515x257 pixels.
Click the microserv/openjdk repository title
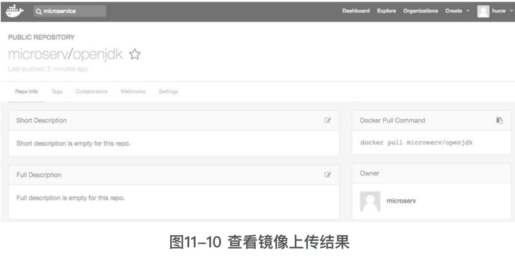[65, 55]
